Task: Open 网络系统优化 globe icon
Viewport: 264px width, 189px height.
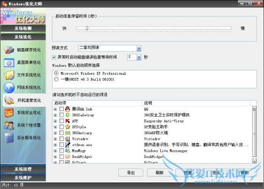Action: pyautogui.click(x=9, y=87)
